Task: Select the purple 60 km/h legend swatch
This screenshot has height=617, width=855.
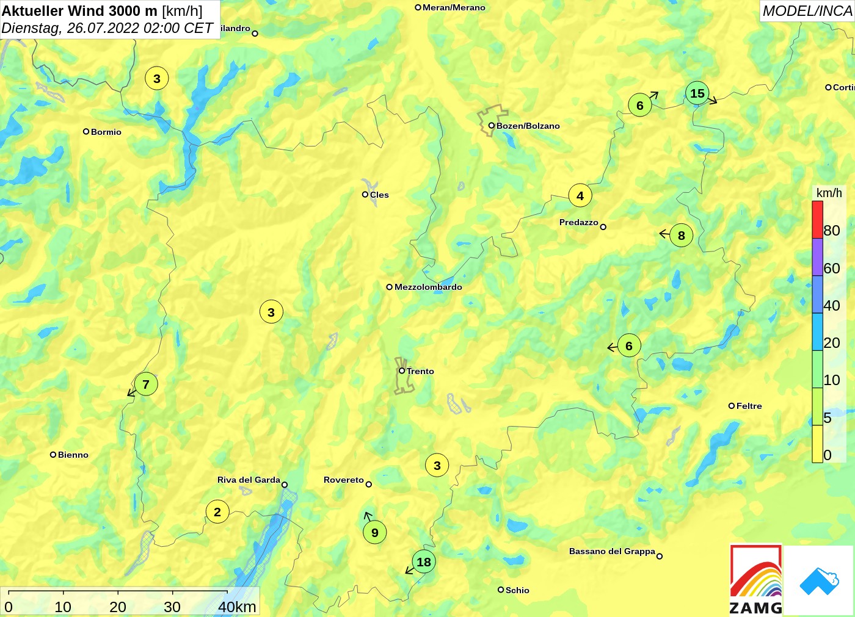Action: (817, 258)
